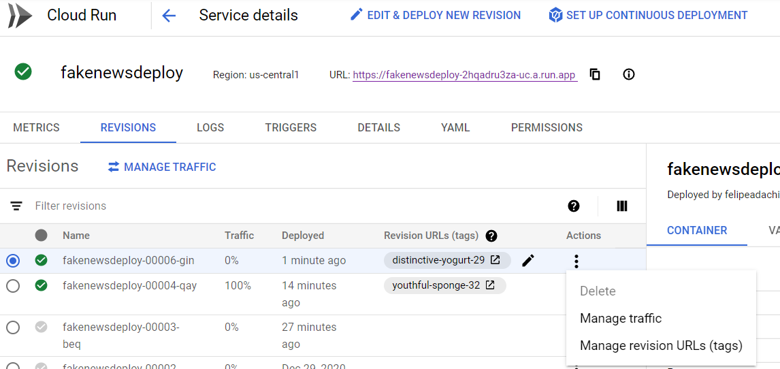The height and width of the screenshot is (369, 780).
Task: Switch to the Logs tab
Action: pyautogui.click(x=210, y=127)
